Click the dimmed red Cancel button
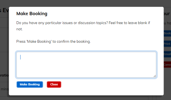 167,65
